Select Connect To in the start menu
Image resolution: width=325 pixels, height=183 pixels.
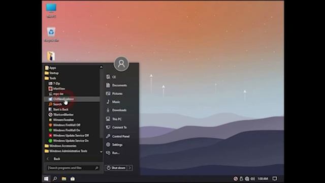tap(116, 128)
